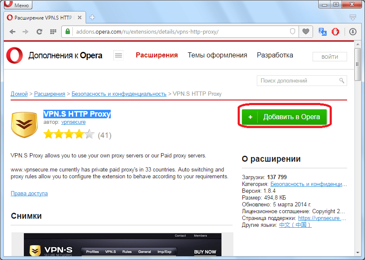
Task: Open the Расширения breadcrumb link
Action: (x=49, y=94)
